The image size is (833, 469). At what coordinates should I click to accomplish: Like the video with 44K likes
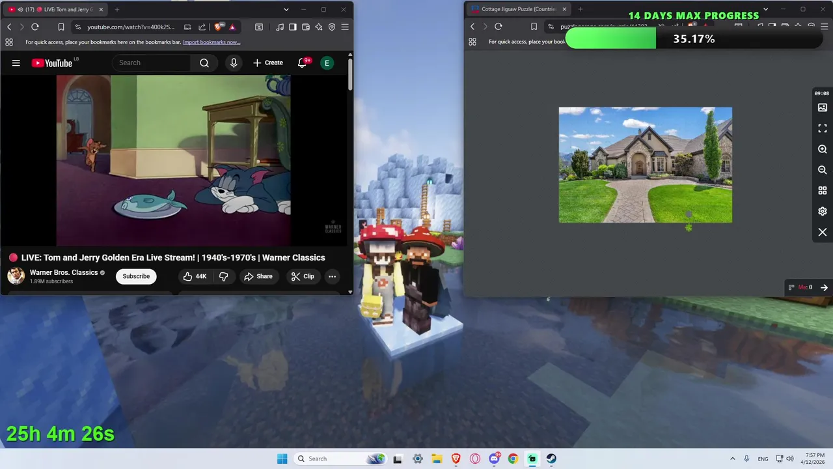[x=195, y=276]
